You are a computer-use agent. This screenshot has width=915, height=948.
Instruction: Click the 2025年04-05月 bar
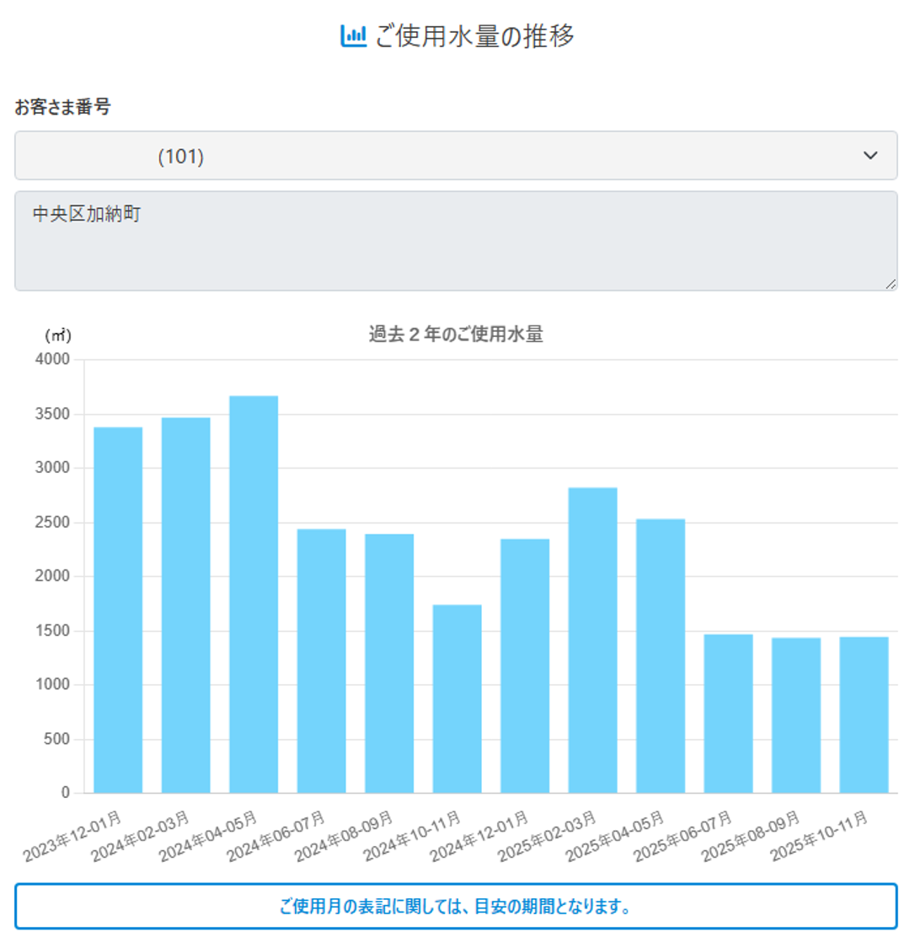click(x=661, y=656)
